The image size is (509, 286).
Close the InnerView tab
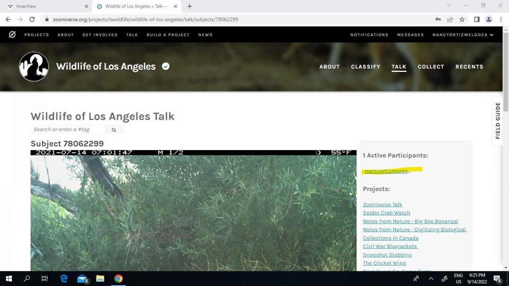click(86, 6)
